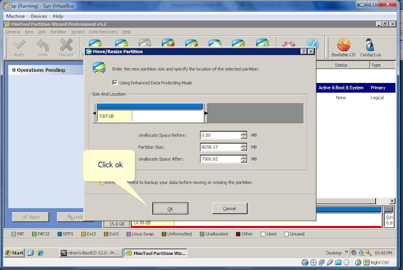
Task: Open VirtualBox Help menu
Action: pos(58,16)
